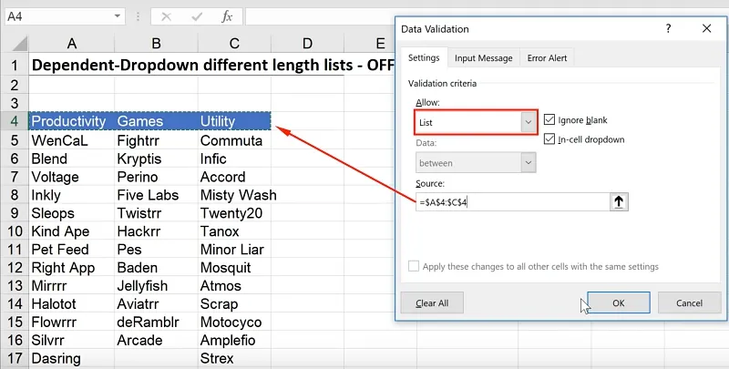Close the Data Validation dialog
This screenshot has width=729, height=369.
point(707,29)
